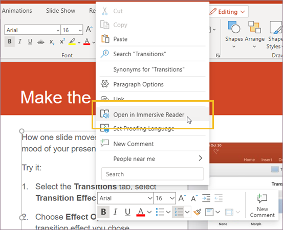This screenshot has height=230, width=283.
Task: Click context menu Search box
Action: tap(153, 174)
